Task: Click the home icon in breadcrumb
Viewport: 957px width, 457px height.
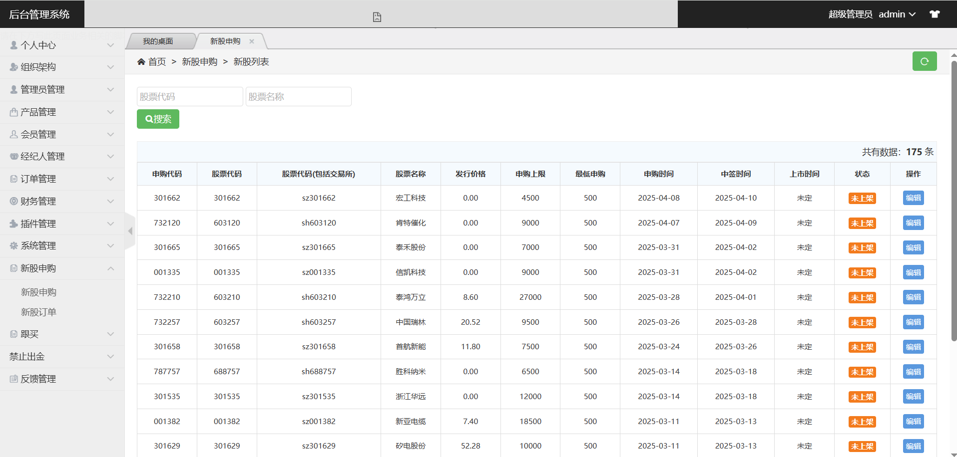Action: (x=141, y=62)
